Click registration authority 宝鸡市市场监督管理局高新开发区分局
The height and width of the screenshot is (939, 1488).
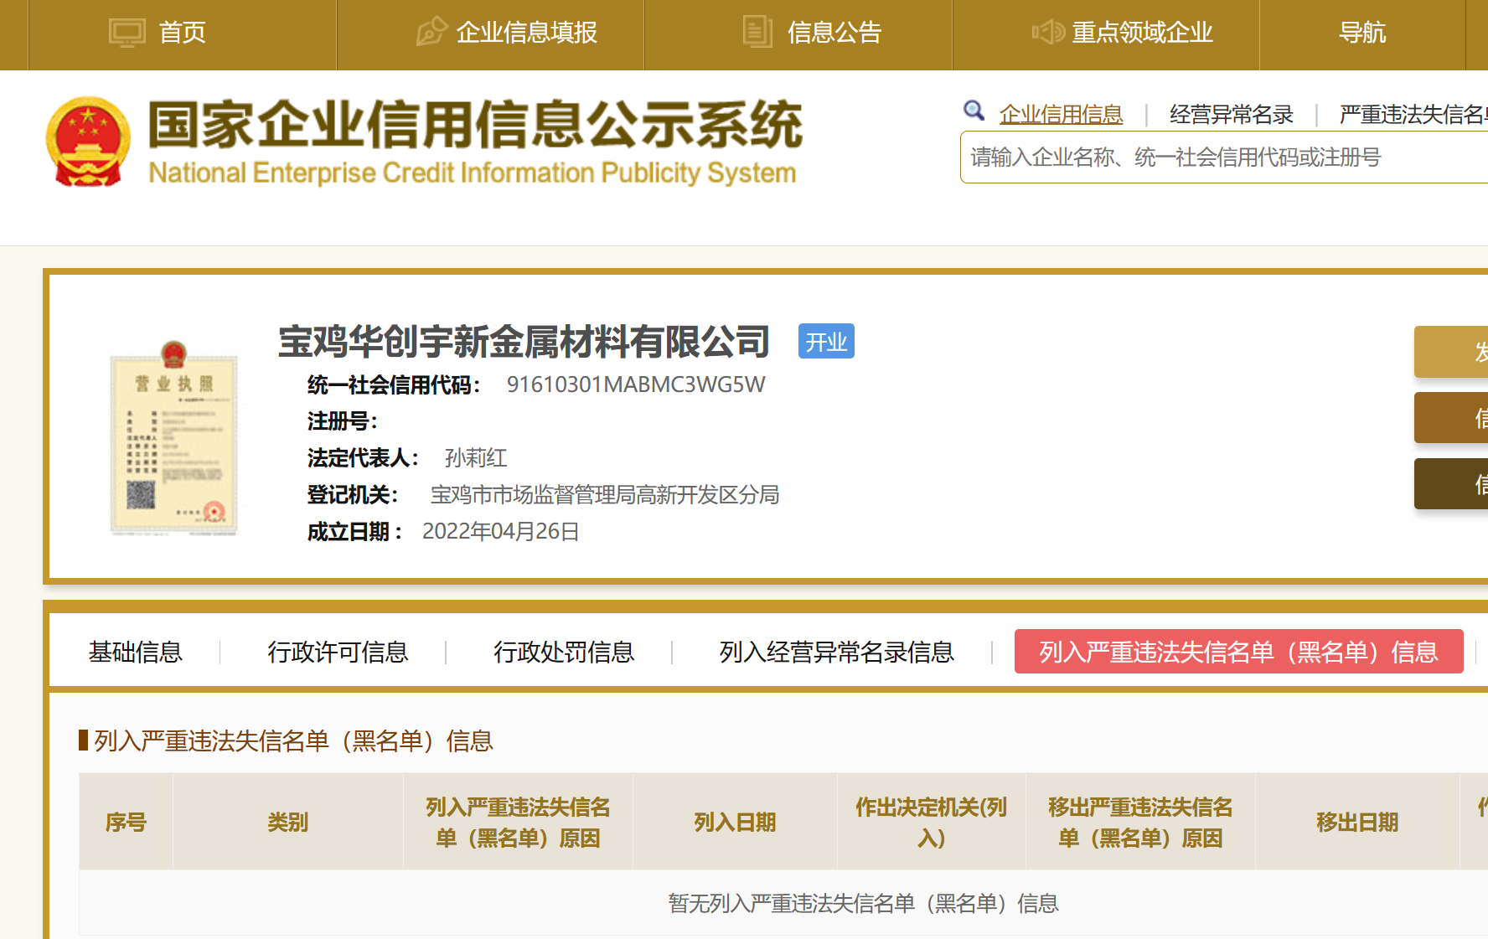tap(605, 495)
